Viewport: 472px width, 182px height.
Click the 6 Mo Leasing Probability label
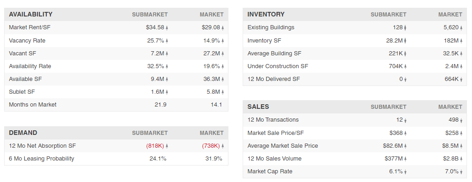tap(42, 159)
